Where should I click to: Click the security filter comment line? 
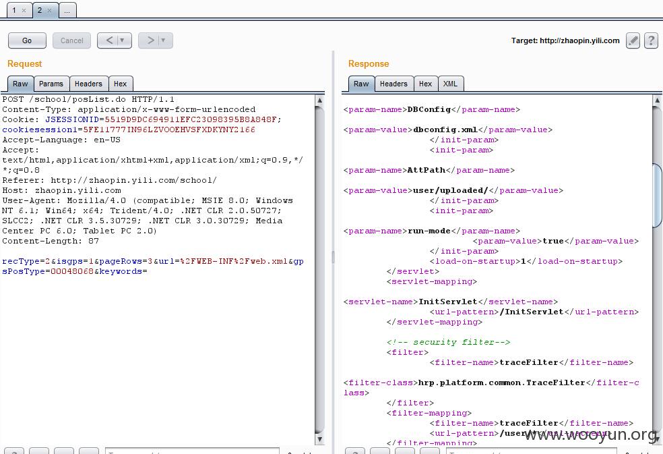[x=448, y=342]
